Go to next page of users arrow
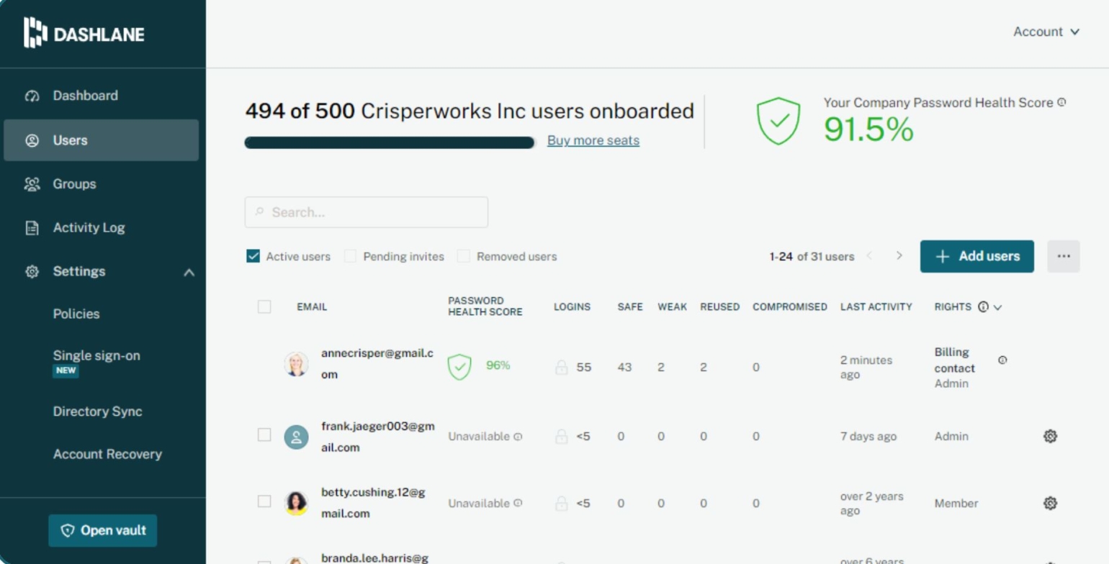Screen dimensions: 1109x564 [899, 256]
